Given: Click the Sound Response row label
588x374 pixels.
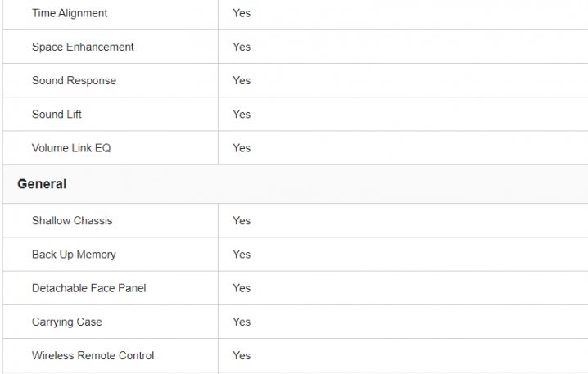Looking at the screenshot, I should click(x=74, y=80).
